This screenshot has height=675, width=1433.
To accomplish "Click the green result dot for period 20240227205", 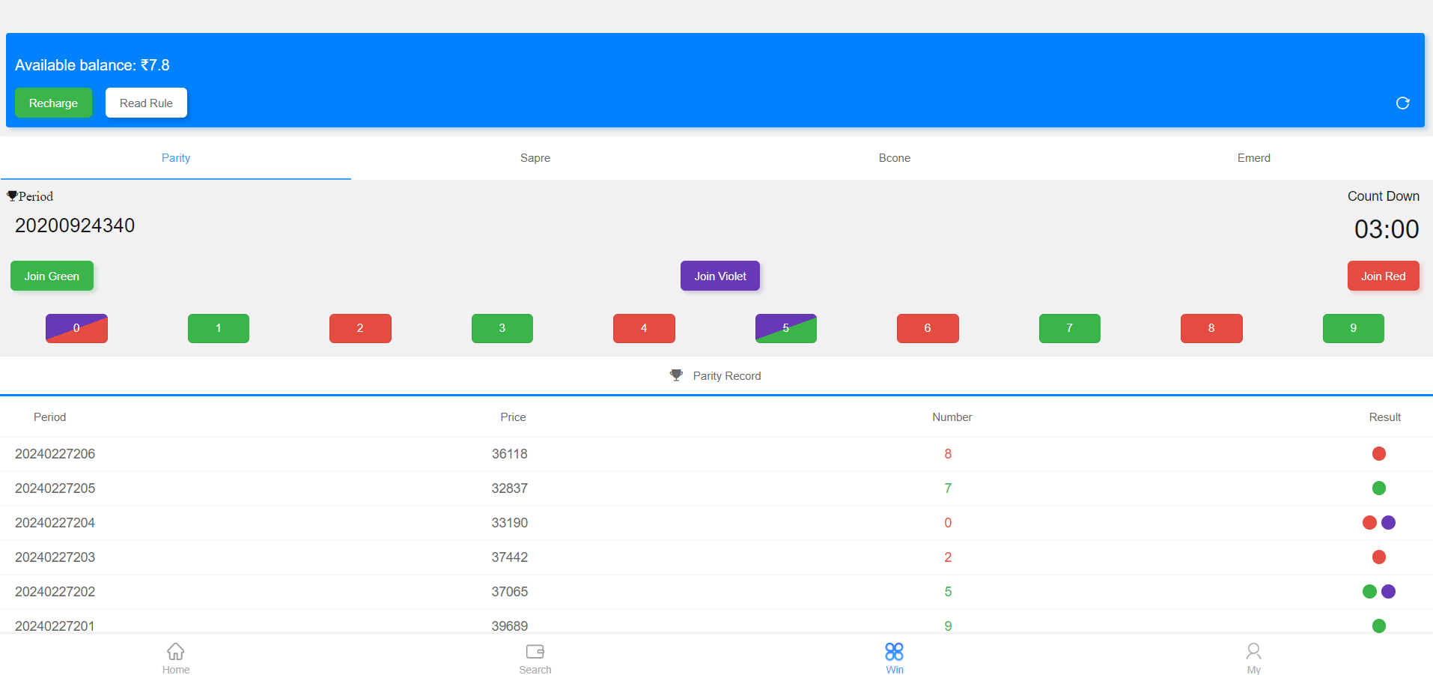I will (1378, 488).
